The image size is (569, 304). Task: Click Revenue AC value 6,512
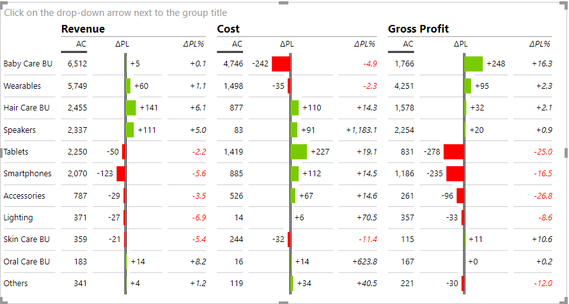click(x=77, y=64)
